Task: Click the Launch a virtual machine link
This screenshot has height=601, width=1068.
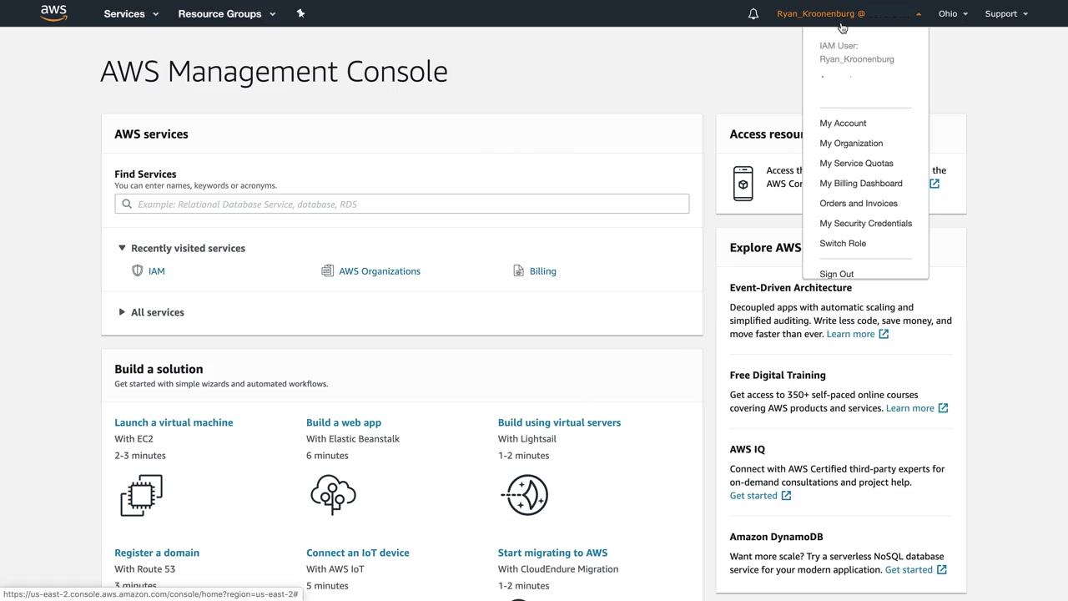Action: 174,422
